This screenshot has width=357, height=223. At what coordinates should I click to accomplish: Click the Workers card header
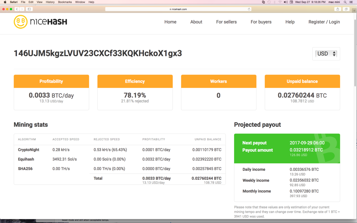coord(219,81)
